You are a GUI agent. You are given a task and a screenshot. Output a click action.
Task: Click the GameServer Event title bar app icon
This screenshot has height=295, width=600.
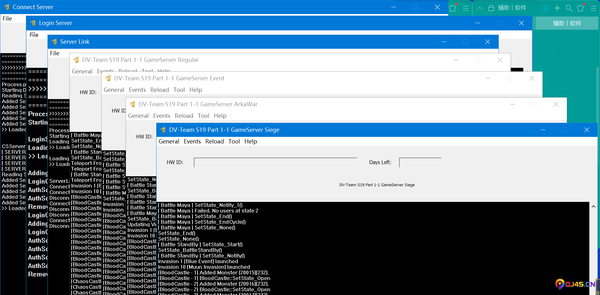(x=108, y=78)
